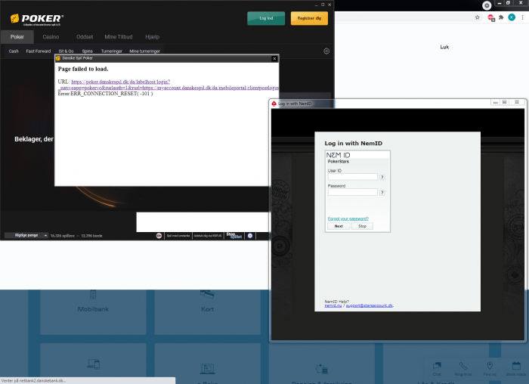Image resolution: width=529 pixels, height=384 pixels.
Task: Click Ring til os phone icon
Action: 463,366
